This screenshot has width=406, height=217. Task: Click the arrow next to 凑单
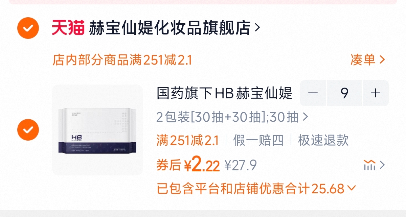pyautogui.click(x=382, y=60)
